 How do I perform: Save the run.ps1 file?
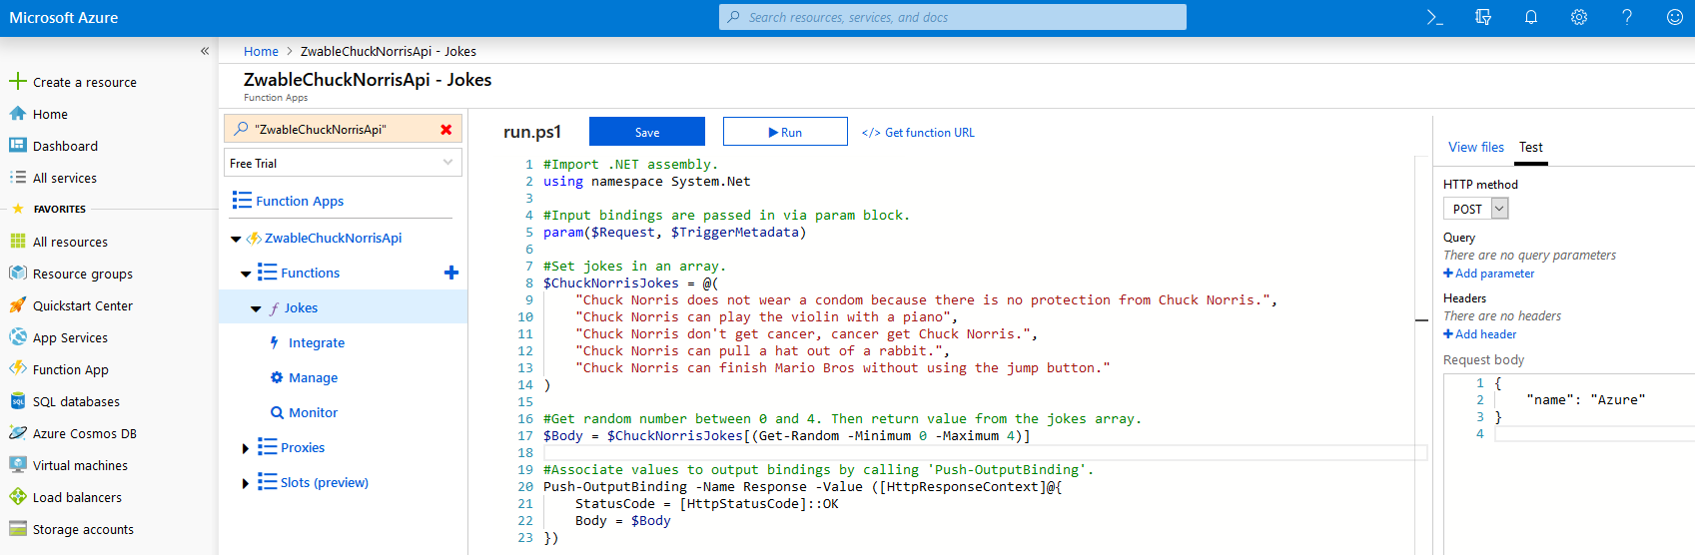click(647, 132)
